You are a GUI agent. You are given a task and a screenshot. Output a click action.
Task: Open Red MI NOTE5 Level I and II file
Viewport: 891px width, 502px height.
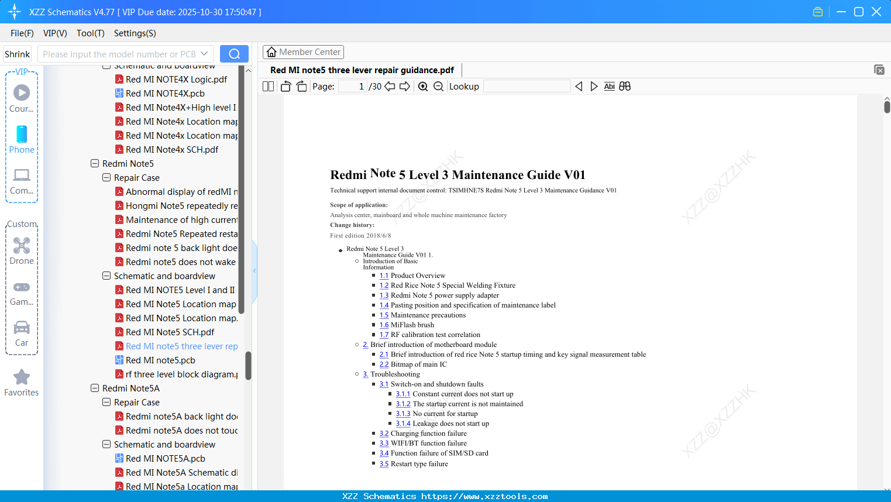pyautogui.click(x=175, y=290)
